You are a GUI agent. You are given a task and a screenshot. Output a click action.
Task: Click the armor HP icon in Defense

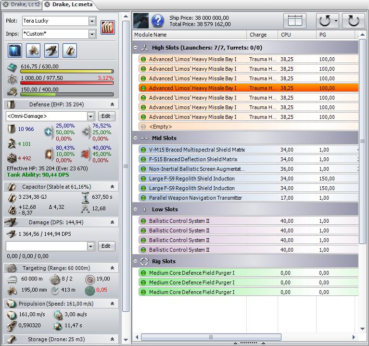point(12,143)
